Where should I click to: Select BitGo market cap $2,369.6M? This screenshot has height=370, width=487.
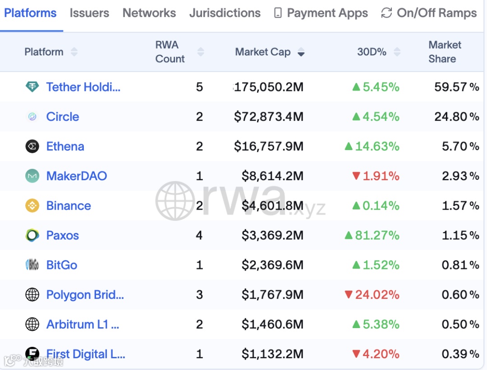click(272, 265)
